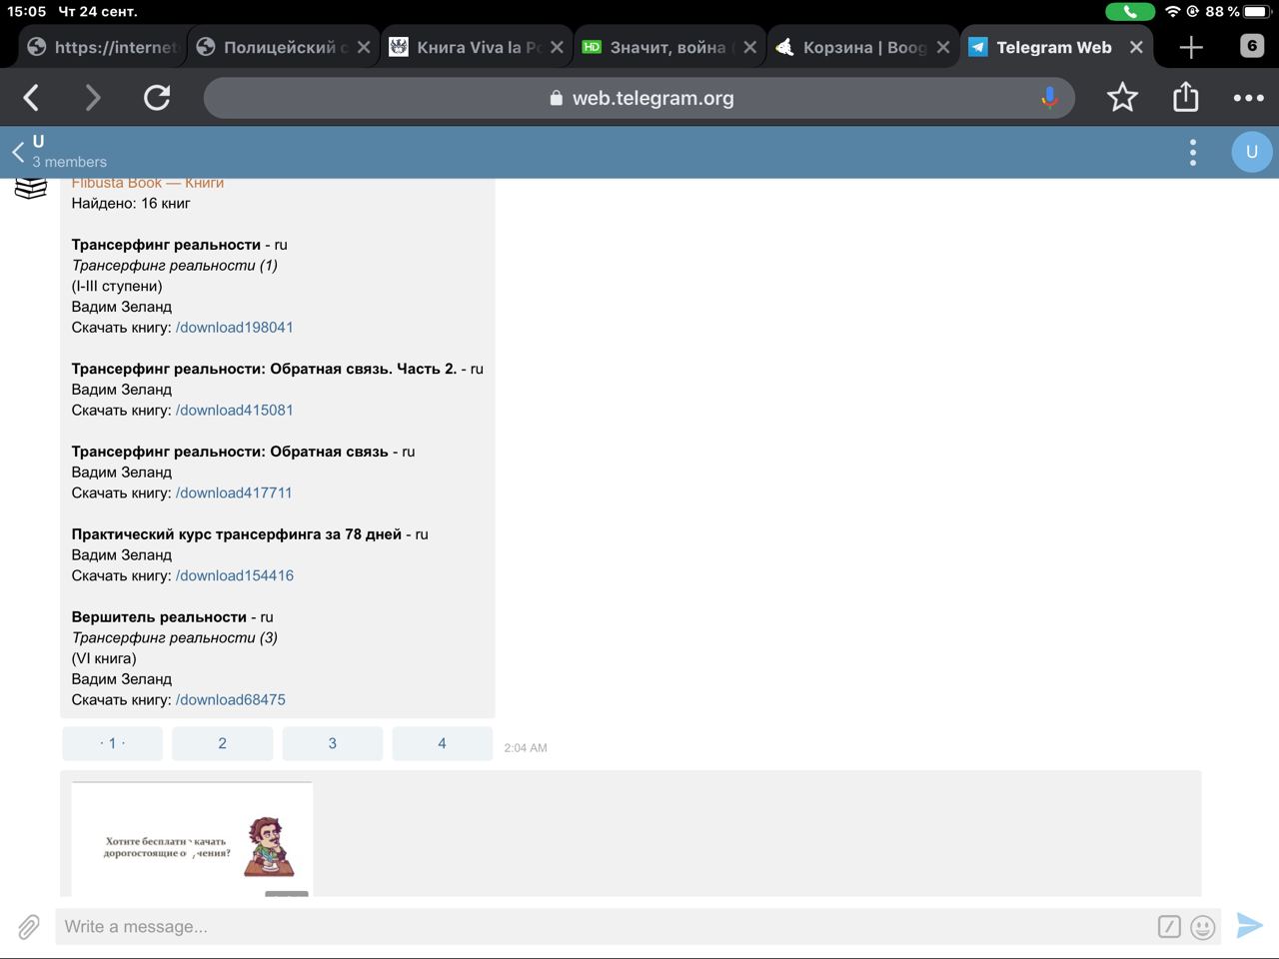Focus the web.telegram.org address bar
This screenshot has height=959, width=1279.
click(639, 98)
